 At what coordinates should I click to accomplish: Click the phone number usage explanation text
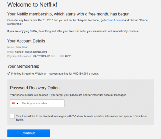point(68,95)
